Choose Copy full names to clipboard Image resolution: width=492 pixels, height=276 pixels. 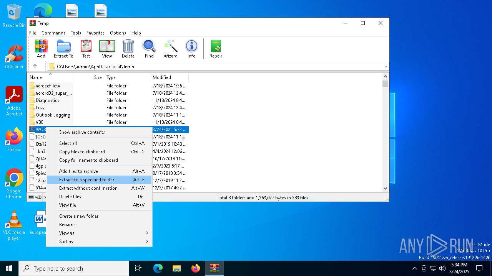[x=99, y=160]
